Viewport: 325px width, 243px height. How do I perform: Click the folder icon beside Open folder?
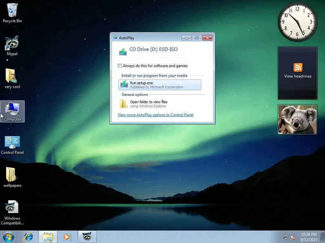click(123, 104)
